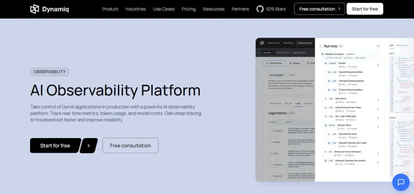
Task: Expand the API - User Profile Data row
Action: (378, 118)
